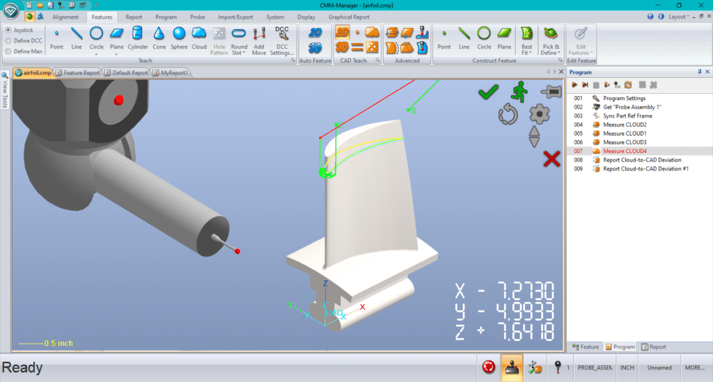Select the Construct Feature Point tool
The height and width of the screenshot is (382, 713).
[444, 40]
